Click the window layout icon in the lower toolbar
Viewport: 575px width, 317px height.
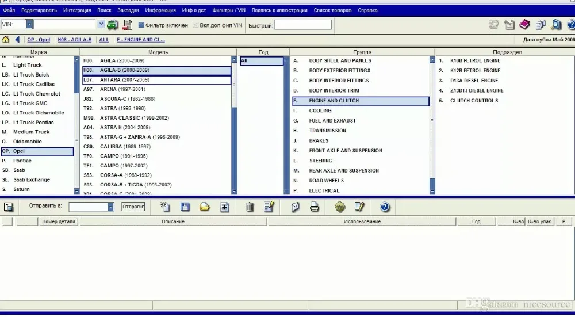click(9, 207)
